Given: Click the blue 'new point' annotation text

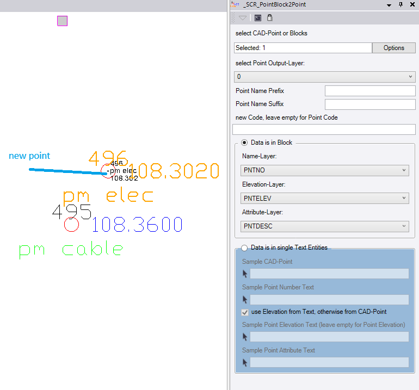Looking at the screenshot, I should [x=29, y=156].
